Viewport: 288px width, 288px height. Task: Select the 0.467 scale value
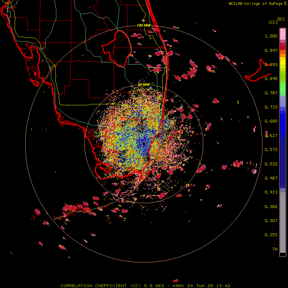point(271,178)
